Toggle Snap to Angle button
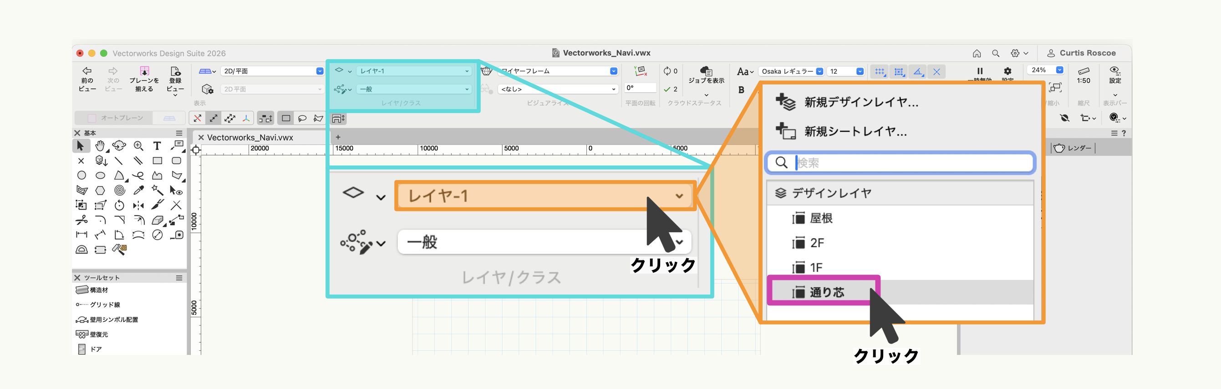This screenshot has height=389, width=1221. coord(918,71)
